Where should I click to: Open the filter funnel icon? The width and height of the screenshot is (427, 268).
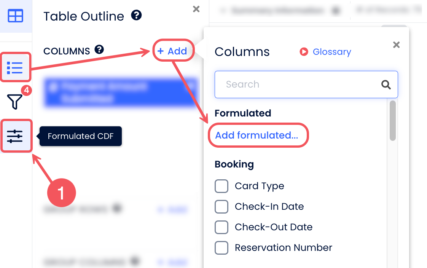tap(15, 102)
